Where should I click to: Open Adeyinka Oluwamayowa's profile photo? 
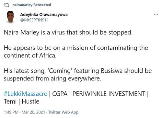(x=10, y=17)
